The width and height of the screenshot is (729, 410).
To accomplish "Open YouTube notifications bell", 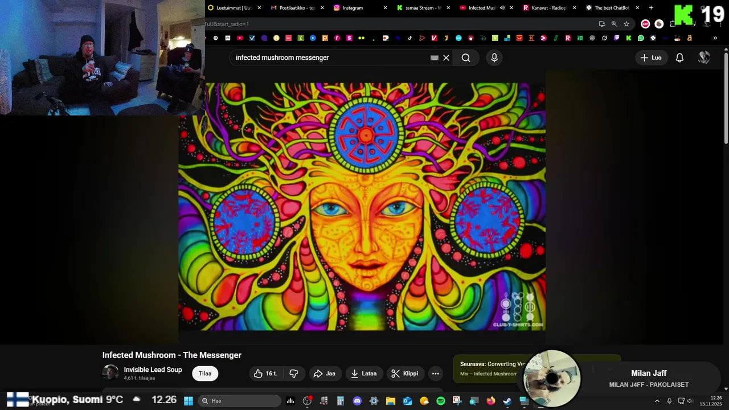I will tap(679, 58).
